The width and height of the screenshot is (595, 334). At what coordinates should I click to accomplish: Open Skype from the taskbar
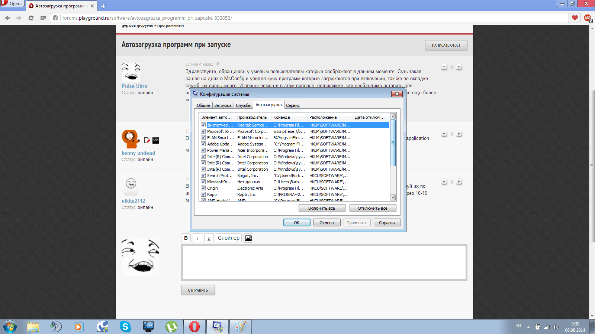[x=125, y=327]
